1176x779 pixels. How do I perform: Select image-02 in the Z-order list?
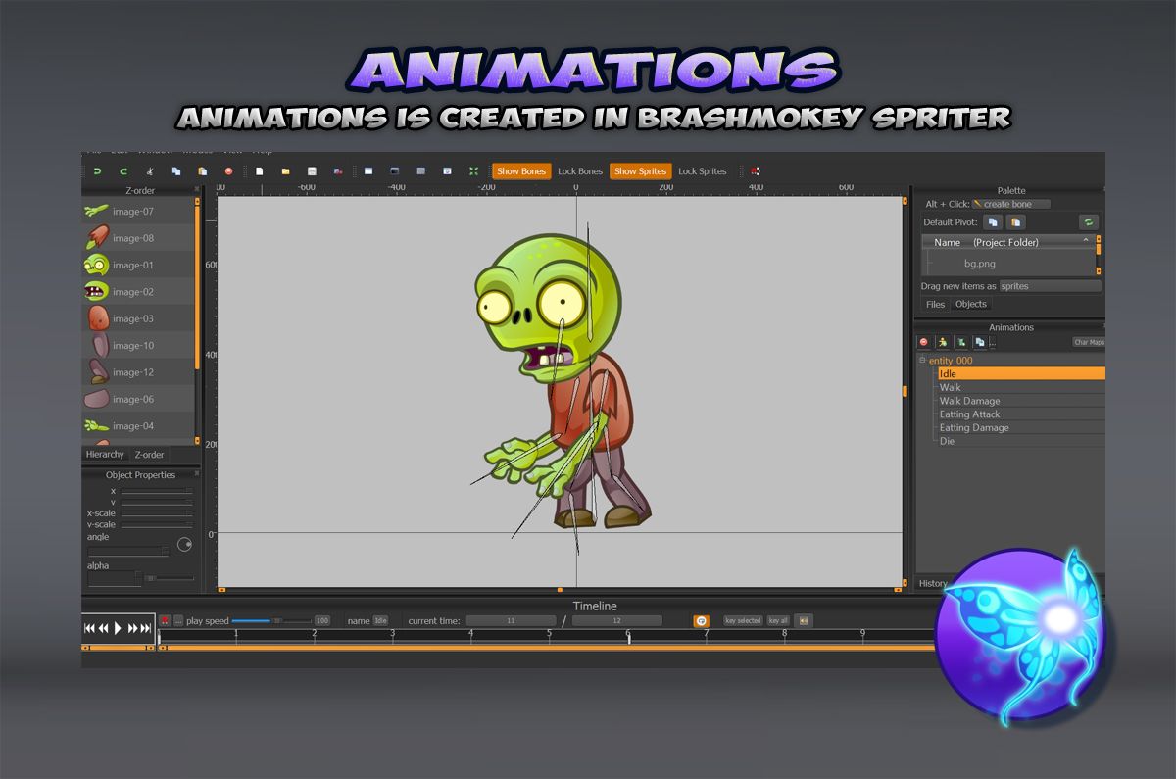pyautogui.click(x=138, y=292)
